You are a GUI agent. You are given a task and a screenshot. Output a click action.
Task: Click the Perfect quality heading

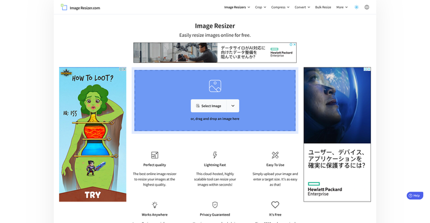(155, 165)
